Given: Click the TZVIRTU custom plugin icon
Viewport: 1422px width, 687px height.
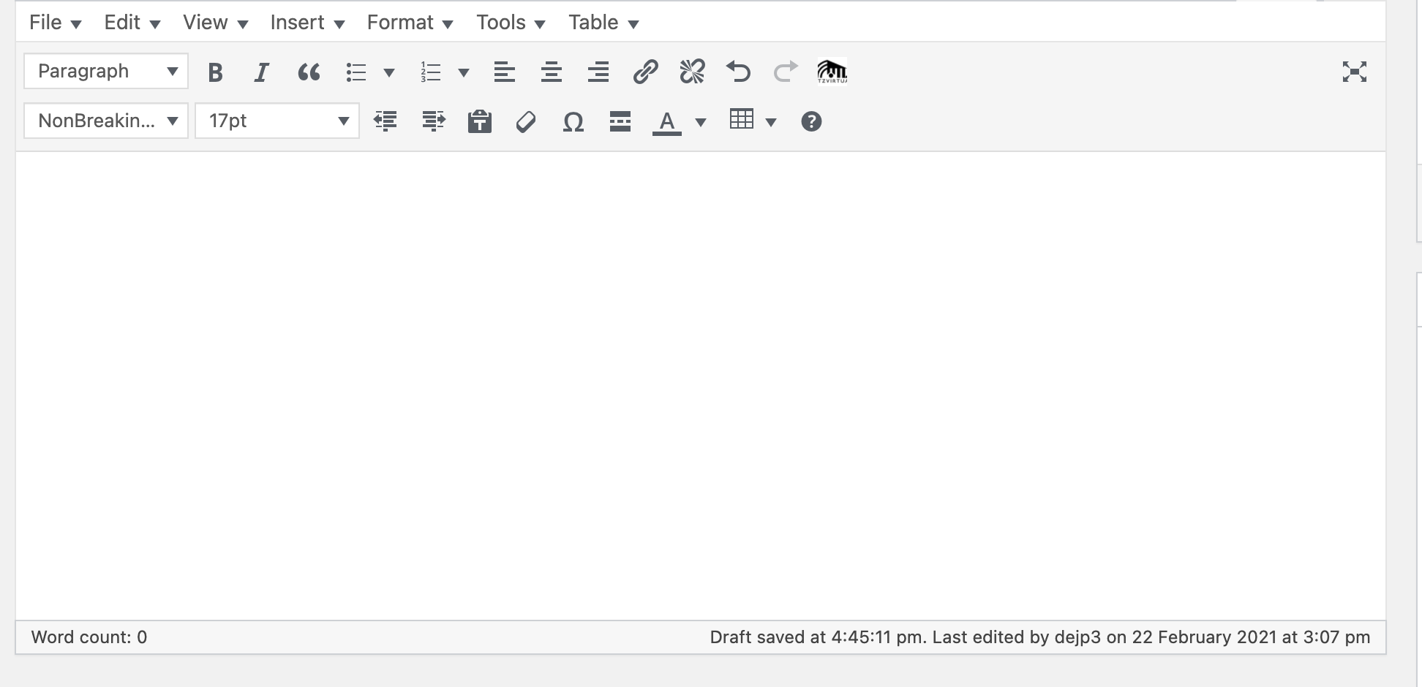Looking at the screenshot, I should (x=832, y=72).
